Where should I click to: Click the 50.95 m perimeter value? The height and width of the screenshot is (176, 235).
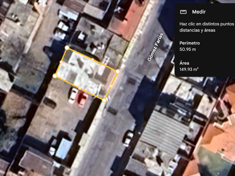(x=188, y=49)
